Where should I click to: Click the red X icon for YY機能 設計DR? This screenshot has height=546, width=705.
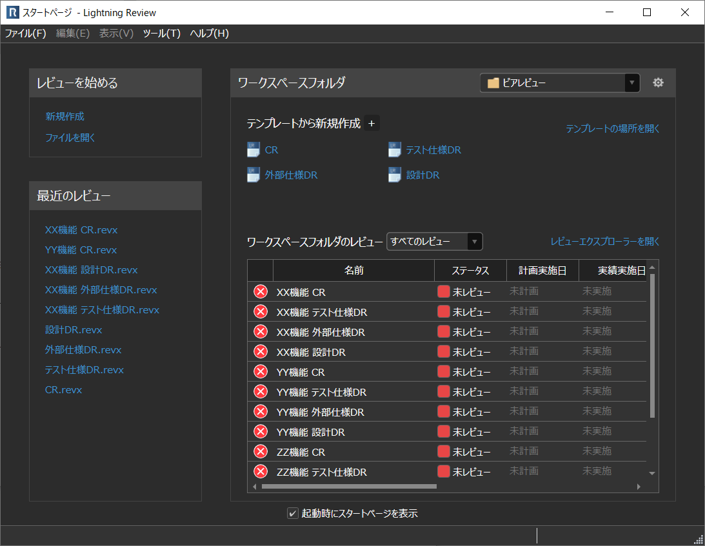[261, 431]
